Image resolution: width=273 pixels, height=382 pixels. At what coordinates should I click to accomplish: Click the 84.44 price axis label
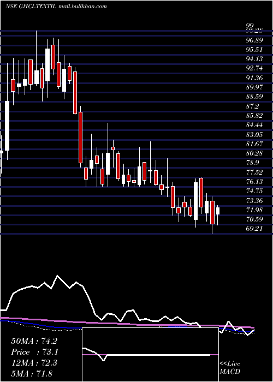[255, 125]
